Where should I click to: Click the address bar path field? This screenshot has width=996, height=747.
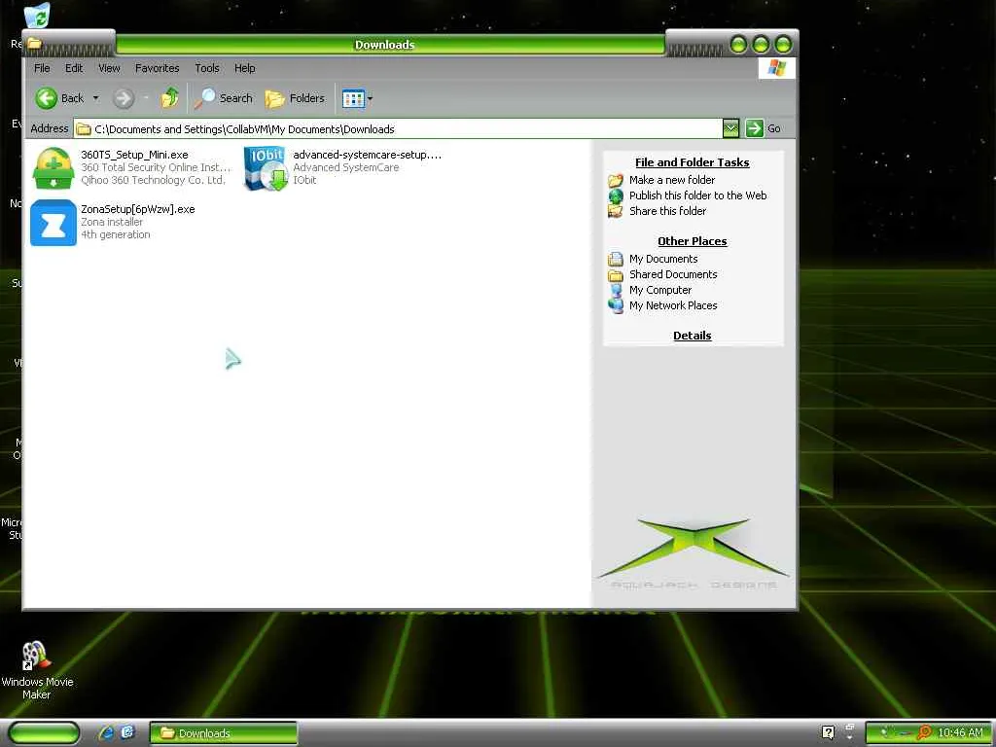pos(398,129)
